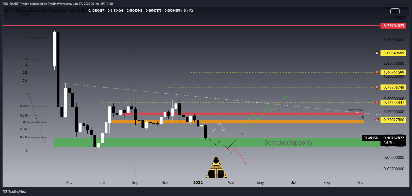Viewport: 412px width, 196px height.
Task: Click the 0.382 Fibonacci level label
Action: tap(24, 129)
